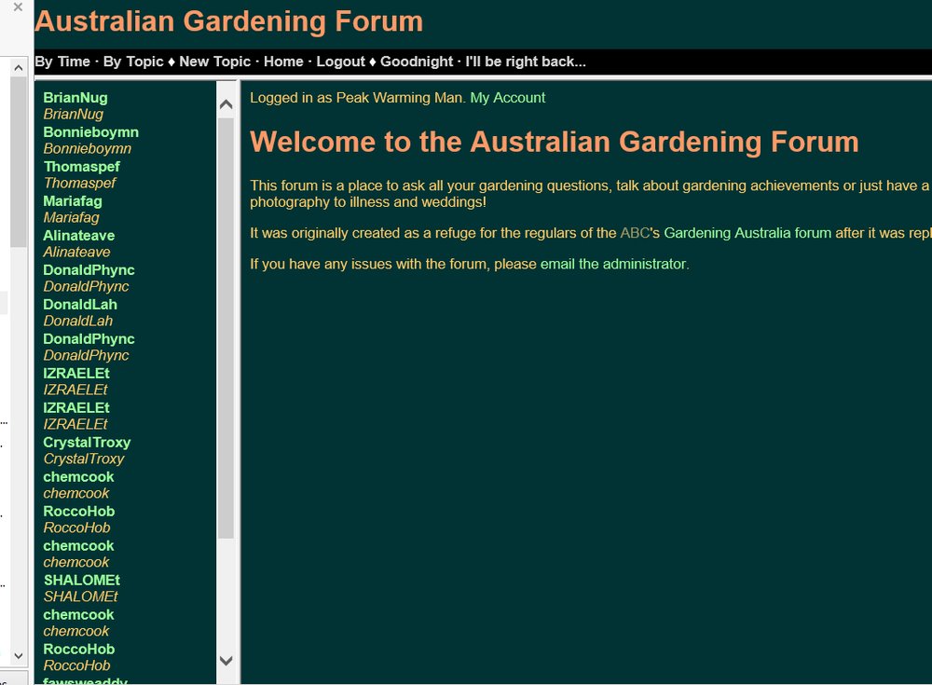Sort posts using By Time
932x685 pixels.
coord(62,62)
